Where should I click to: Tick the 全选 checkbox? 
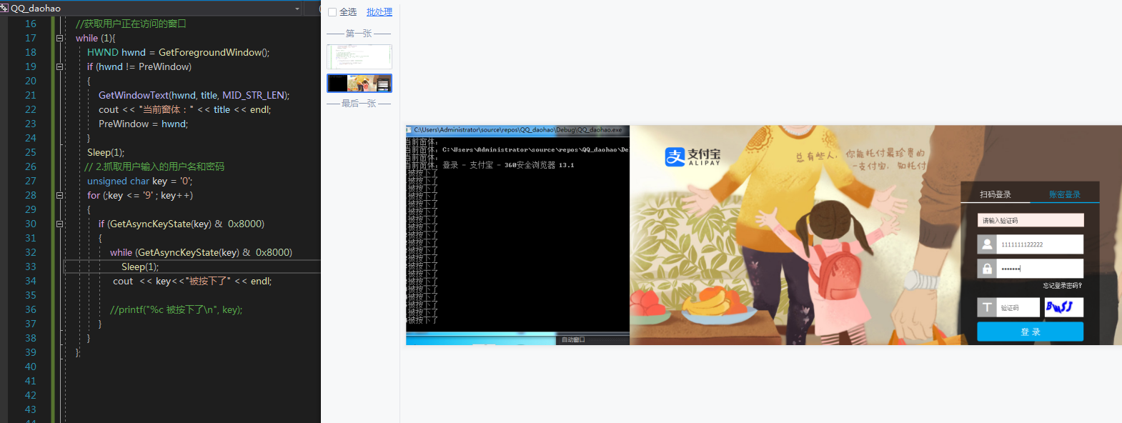[x=332, y=12]
